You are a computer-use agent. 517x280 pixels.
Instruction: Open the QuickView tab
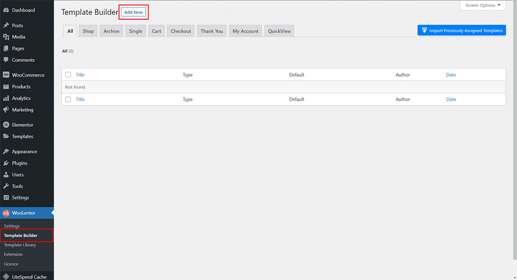pyautogui.click(x=279, y=31)
